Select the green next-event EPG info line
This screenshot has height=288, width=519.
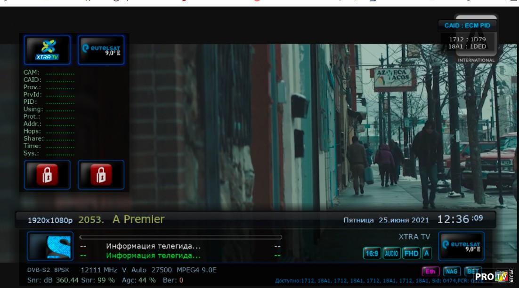pyautogui.click(x=153, y=256)
